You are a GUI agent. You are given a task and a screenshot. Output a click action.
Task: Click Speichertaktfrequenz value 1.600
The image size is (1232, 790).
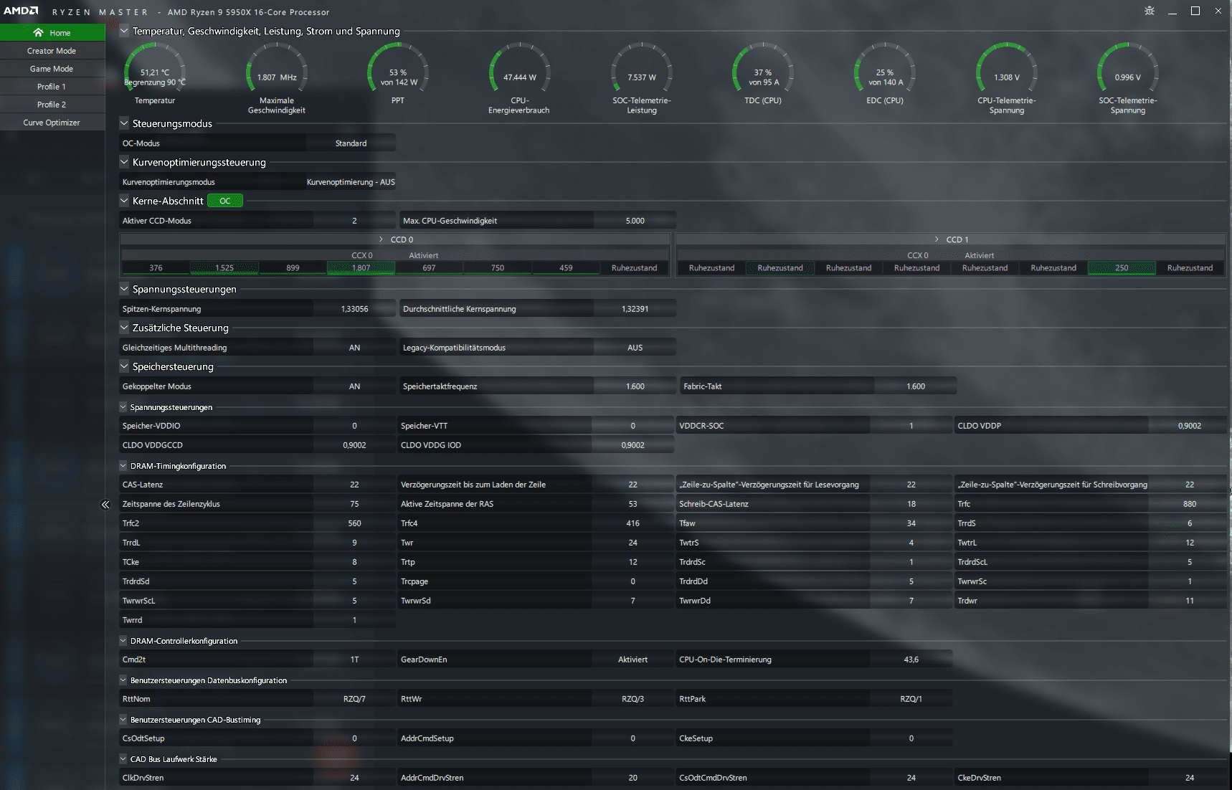pyautogui.click(x=635, y=386)
